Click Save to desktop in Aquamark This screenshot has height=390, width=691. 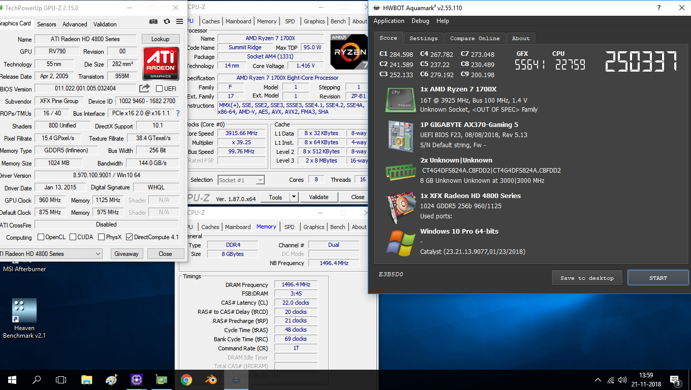point(587,278)
